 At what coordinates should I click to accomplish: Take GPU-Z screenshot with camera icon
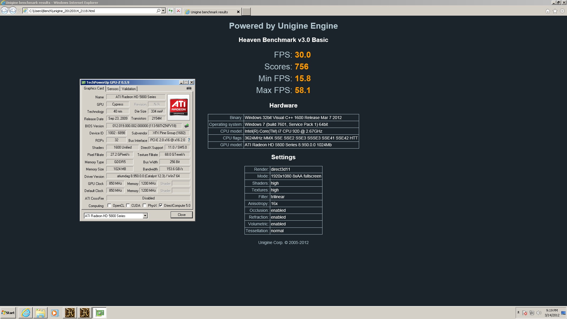click(x=189, y=88)
